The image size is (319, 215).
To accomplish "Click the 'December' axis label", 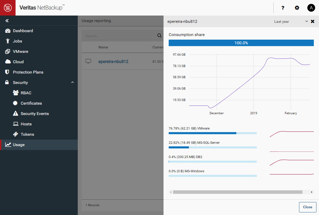I will (217, 113).
